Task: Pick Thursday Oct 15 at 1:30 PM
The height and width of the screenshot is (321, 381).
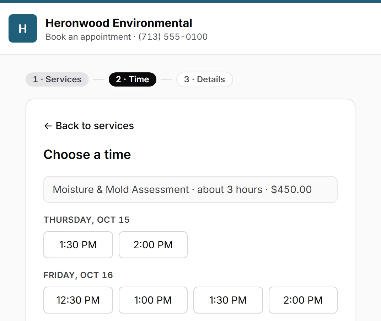Action: pos(78,245)
